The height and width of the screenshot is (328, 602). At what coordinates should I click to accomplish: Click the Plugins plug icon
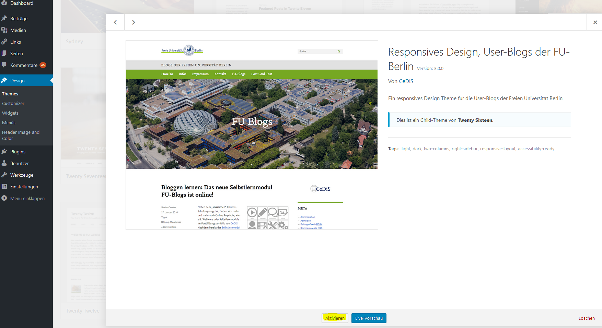pos(4,152)
